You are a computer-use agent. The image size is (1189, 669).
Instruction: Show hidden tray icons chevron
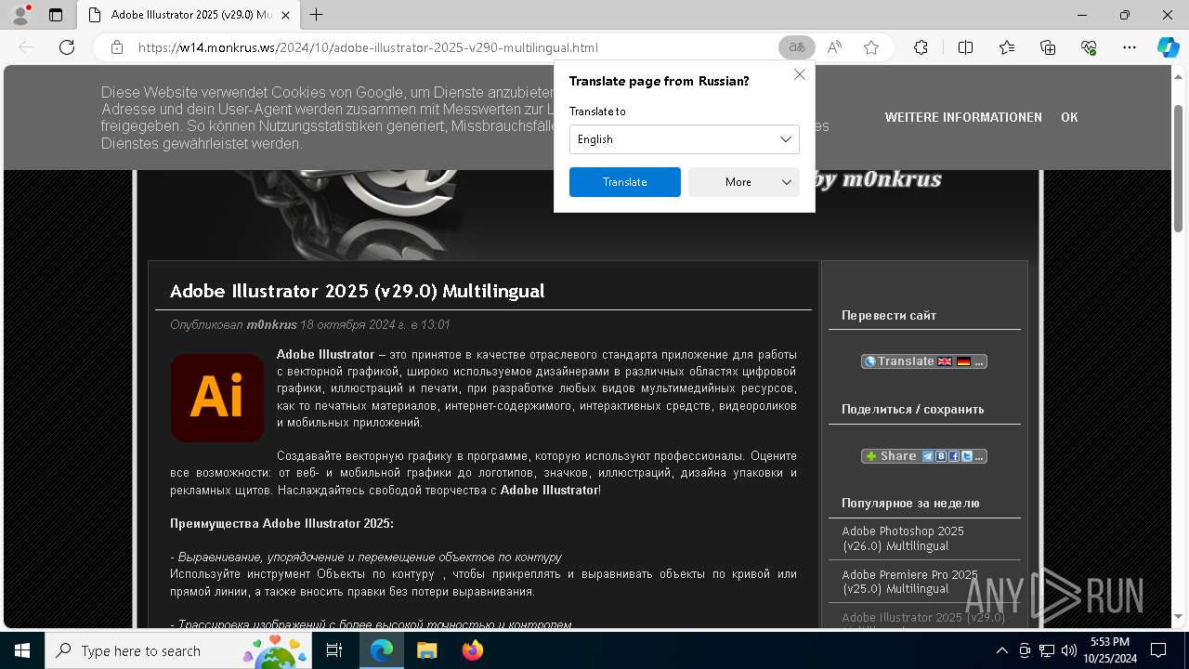1001,650
